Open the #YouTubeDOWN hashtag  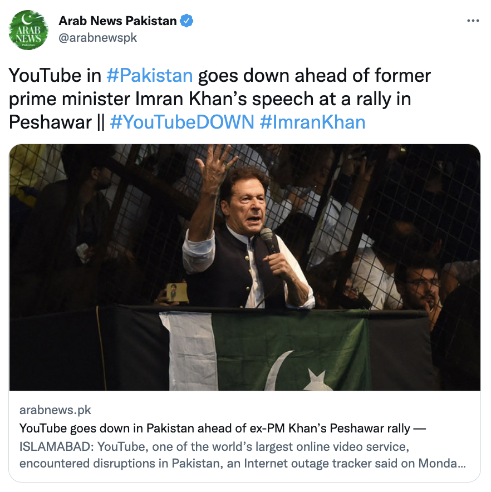pos(182,122)
